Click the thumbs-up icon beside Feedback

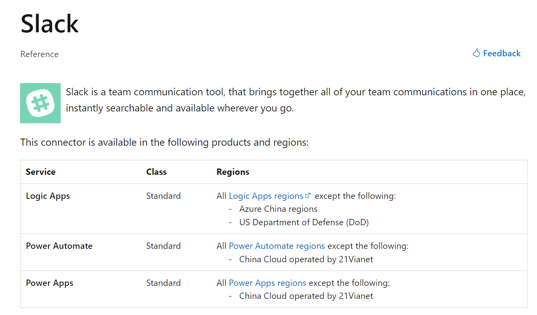pos(476,53)
